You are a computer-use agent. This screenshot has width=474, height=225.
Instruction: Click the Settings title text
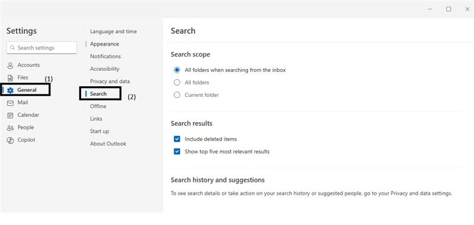(x=21, y=31)
